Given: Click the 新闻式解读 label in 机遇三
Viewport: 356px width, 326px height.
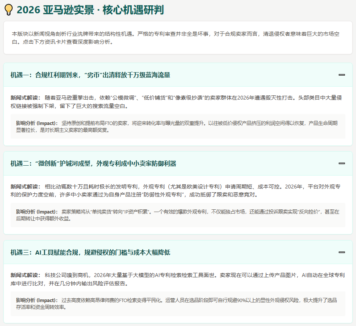Looking at the screenshot, I should coord(25,275).
